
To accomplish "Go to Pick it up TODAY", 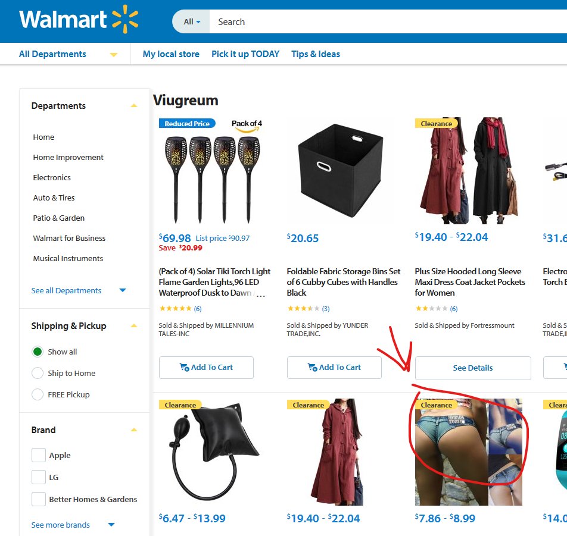I will click(245, 54).
